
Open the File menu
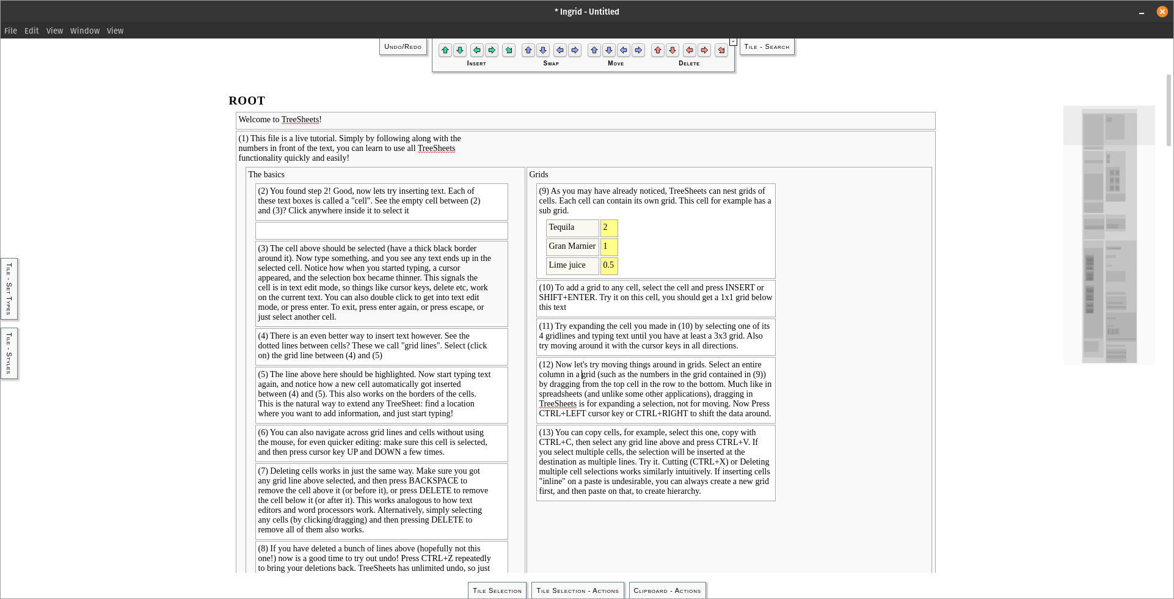(x=10, y=31)
